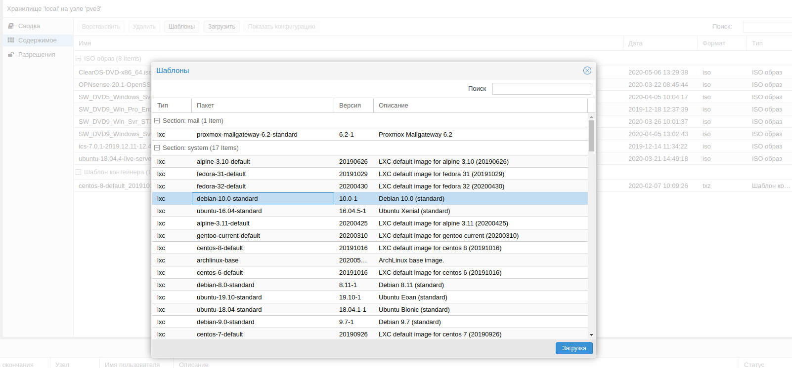Sort by Имя column in background
The image size is (792, 368).
pyautogui.click(x=348, y=43)
